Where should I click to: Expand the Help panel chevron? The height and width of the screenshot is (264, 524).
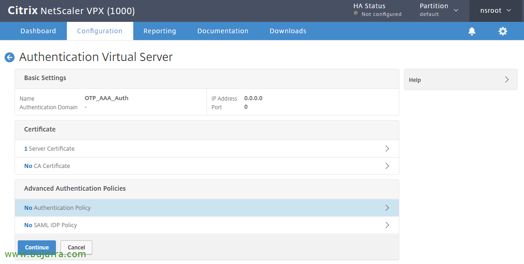pyautogui.click(x=507, y=80)
